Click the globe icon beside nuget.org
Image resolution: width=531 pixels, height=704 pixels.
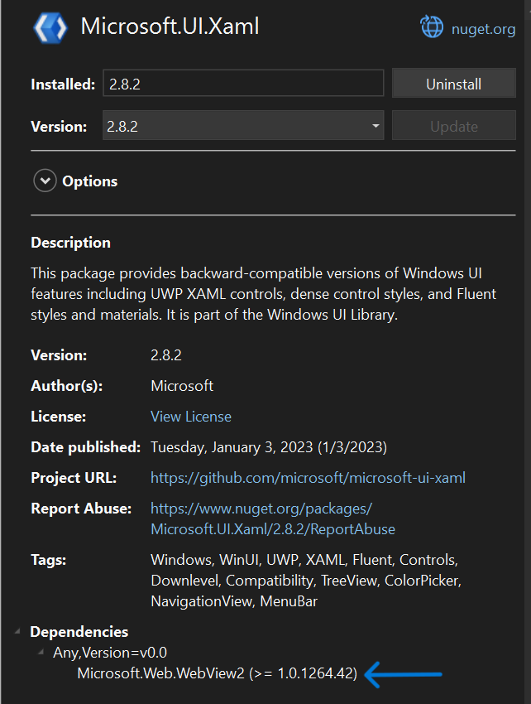[432, 27]
